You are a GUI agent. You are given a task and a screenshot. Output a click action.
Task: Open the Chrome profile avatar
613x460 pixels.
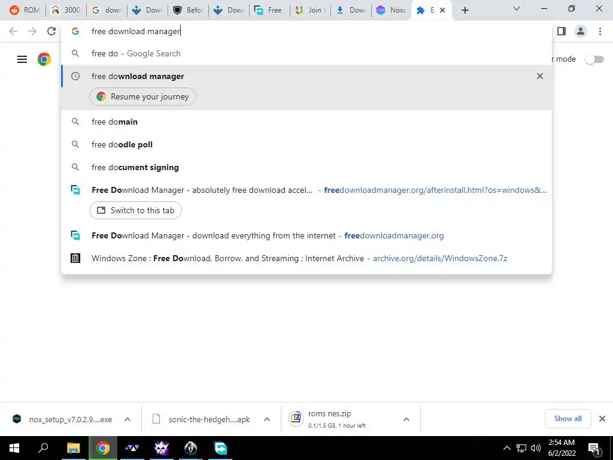[x=581, y=31]
